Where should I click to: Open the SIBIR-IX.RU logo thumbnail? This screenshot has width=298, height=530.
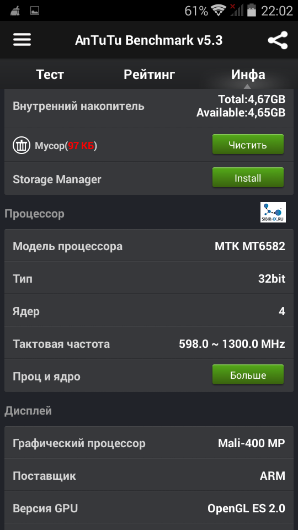273,212
